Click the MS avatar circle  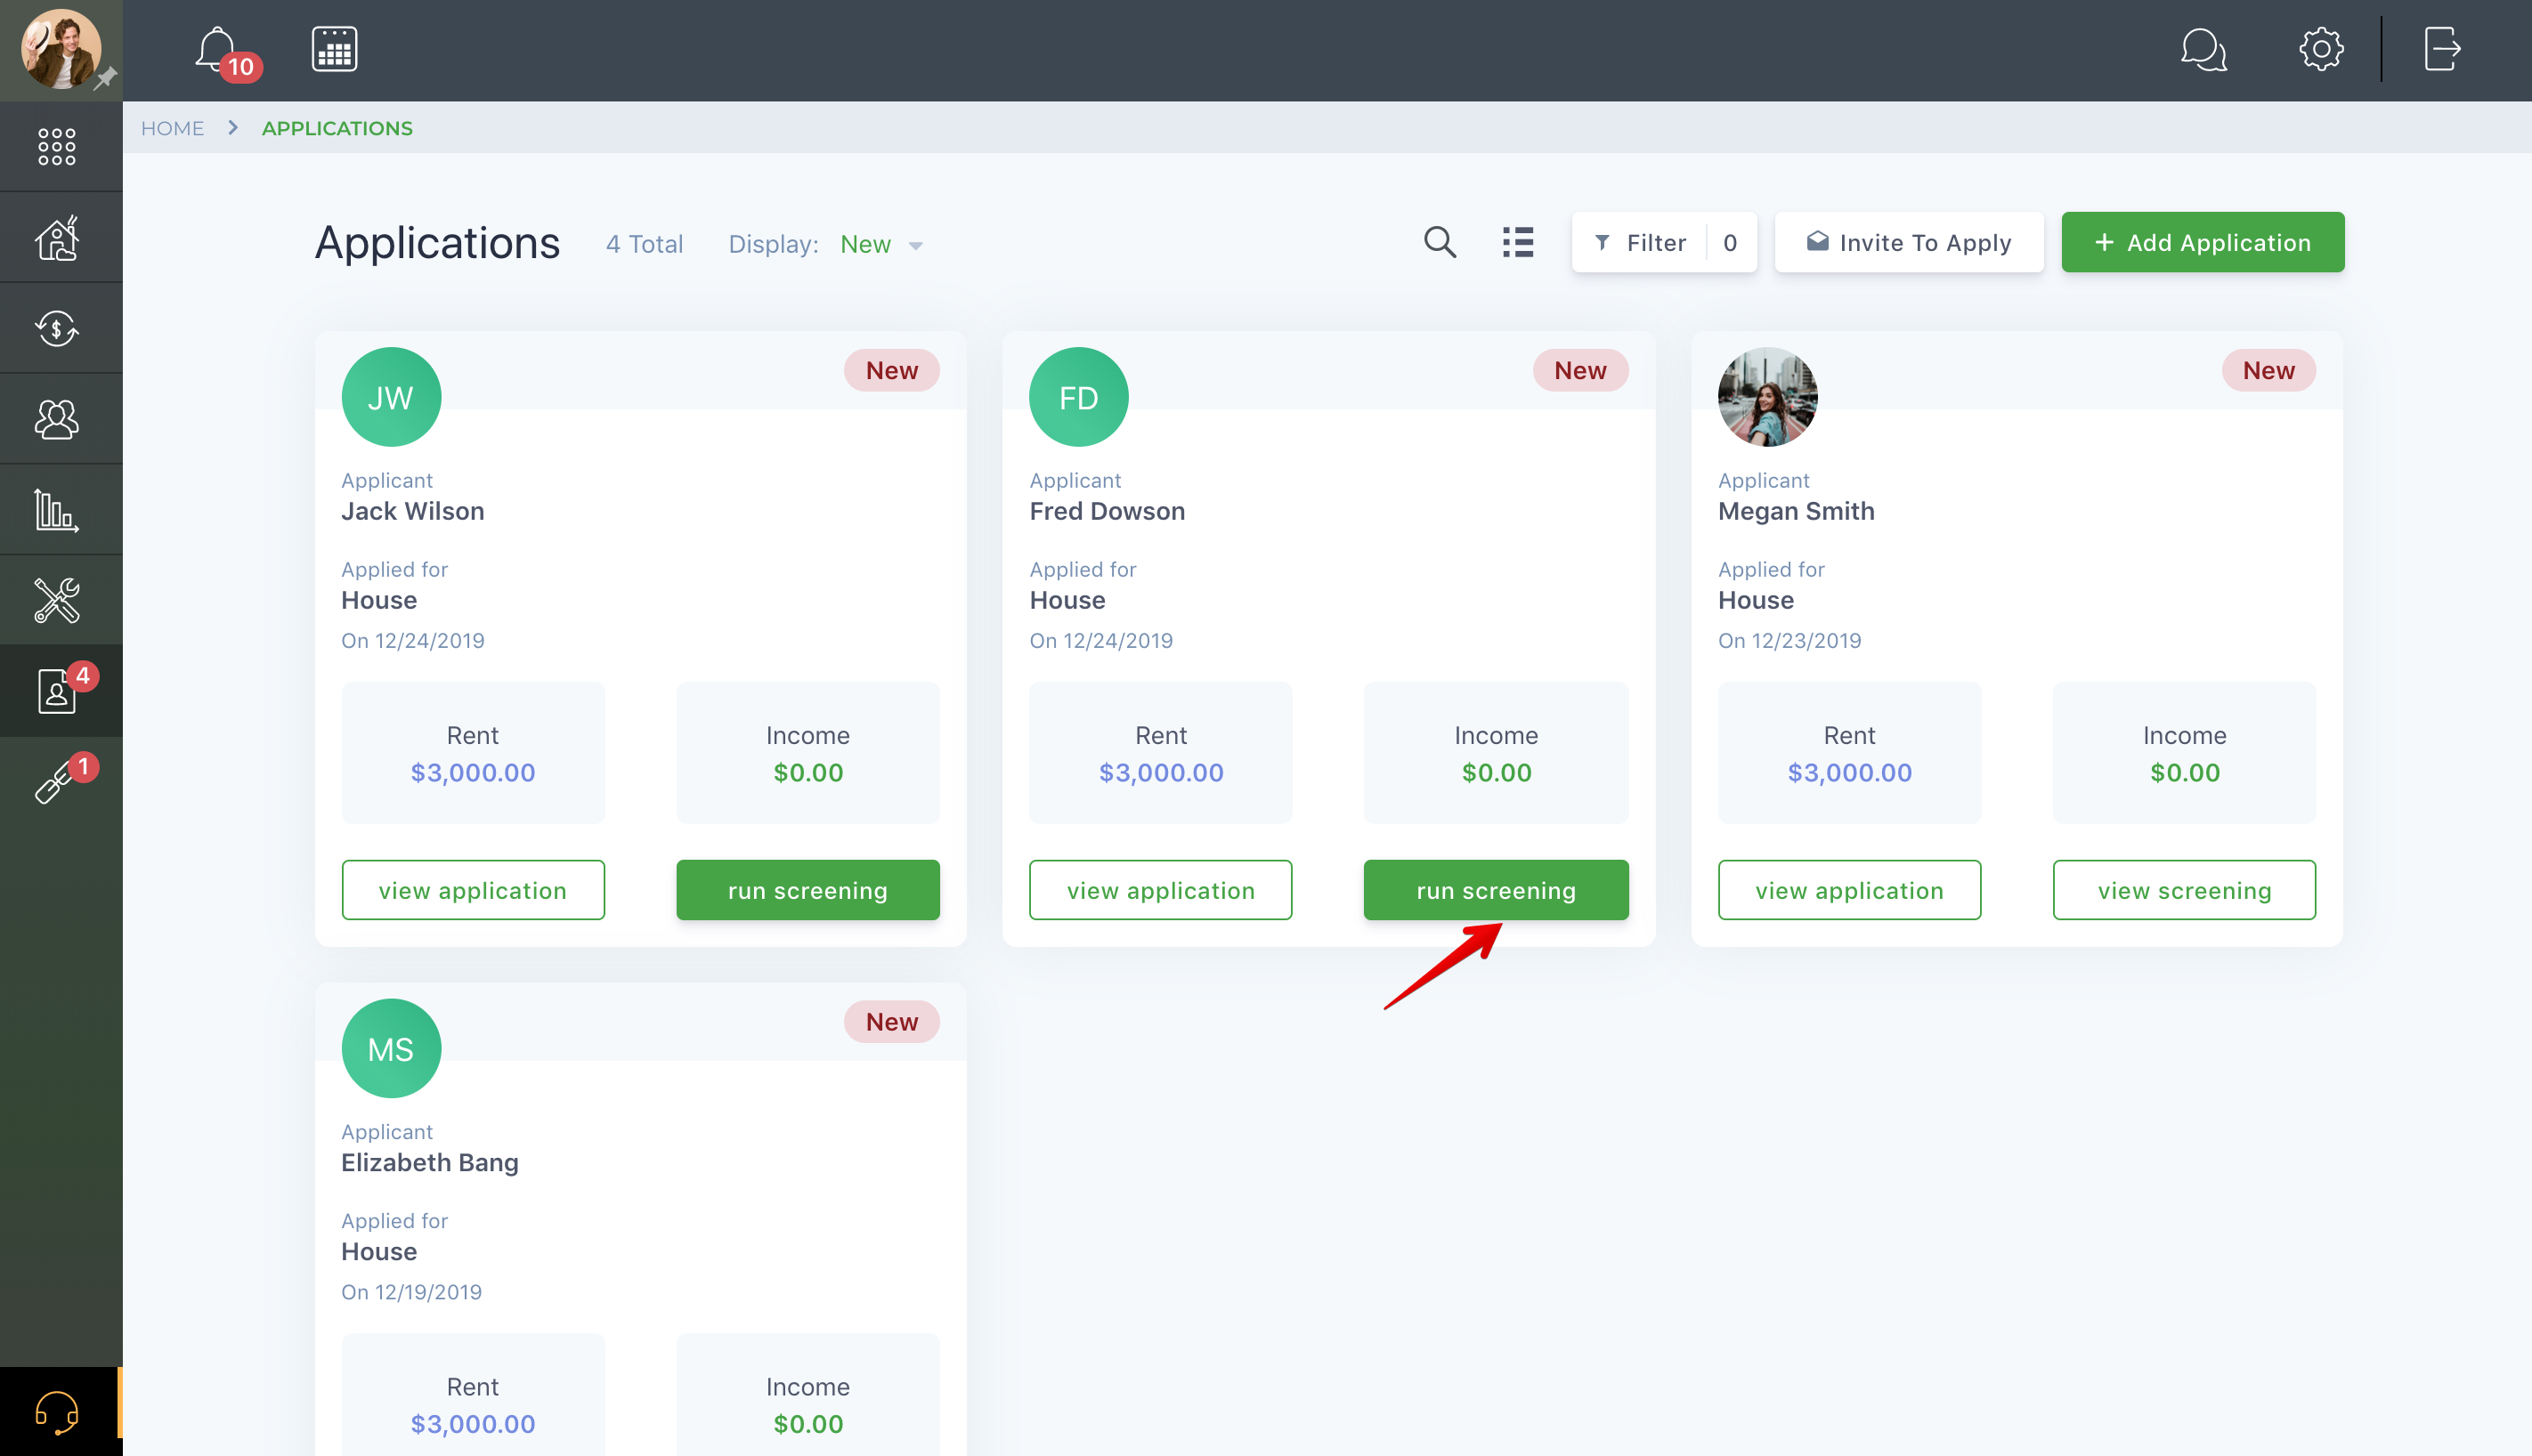(391, 1049)
